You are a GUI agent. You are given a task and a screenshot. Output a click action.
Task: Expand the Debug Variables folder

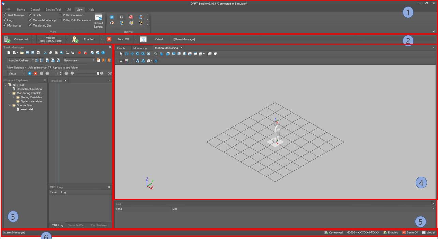(14, 97)
